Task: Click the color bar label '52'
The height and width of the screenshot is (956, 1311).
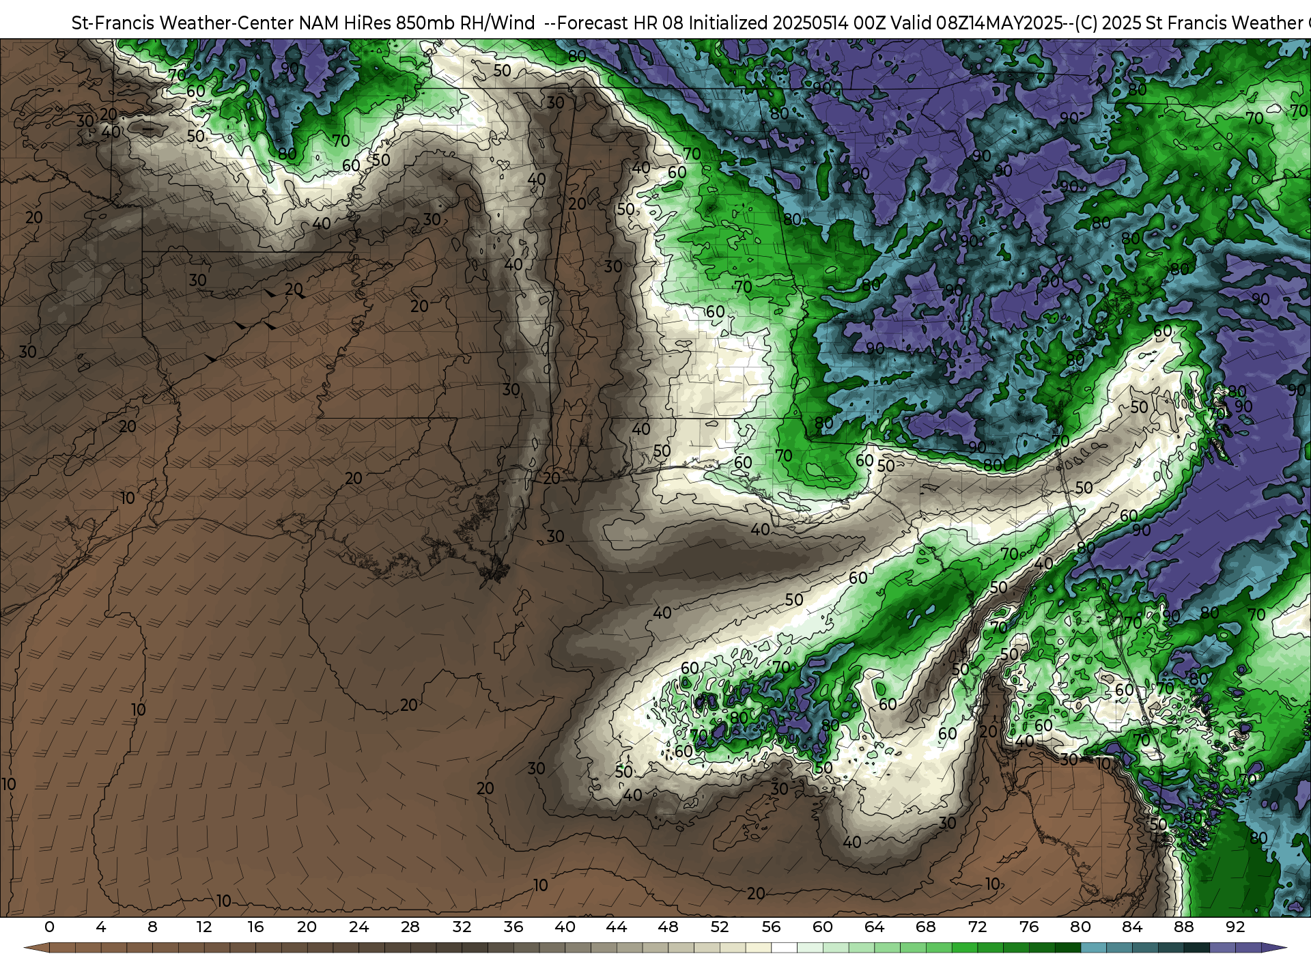Action: 720,927
